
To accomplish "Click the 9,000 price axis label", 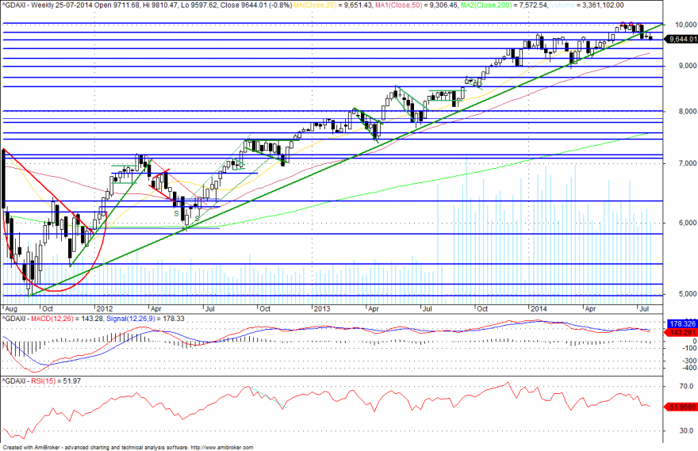I will coord(688,65).
